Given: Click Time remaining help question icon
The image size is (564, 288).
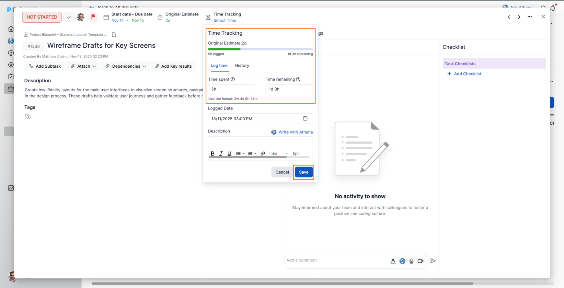Looking at the screenshot, I should point(298,79).
